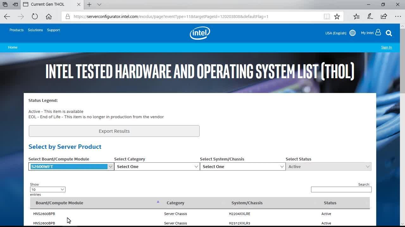
Task: Sort by System/Chassis column header
Action: tap(247, 203)
